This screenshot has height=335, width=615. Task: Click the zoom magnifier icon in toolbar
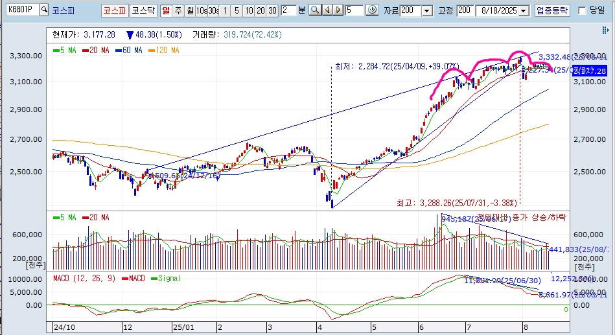(314, 10)
